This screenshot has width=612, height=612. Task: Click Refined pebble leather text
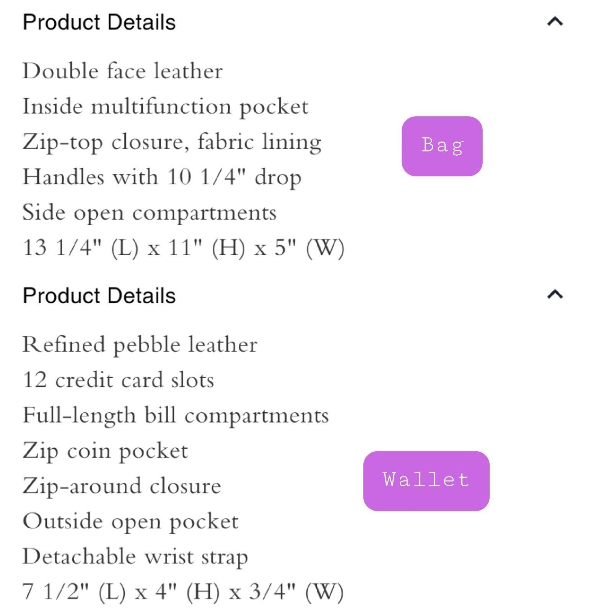tap(140, 345)
